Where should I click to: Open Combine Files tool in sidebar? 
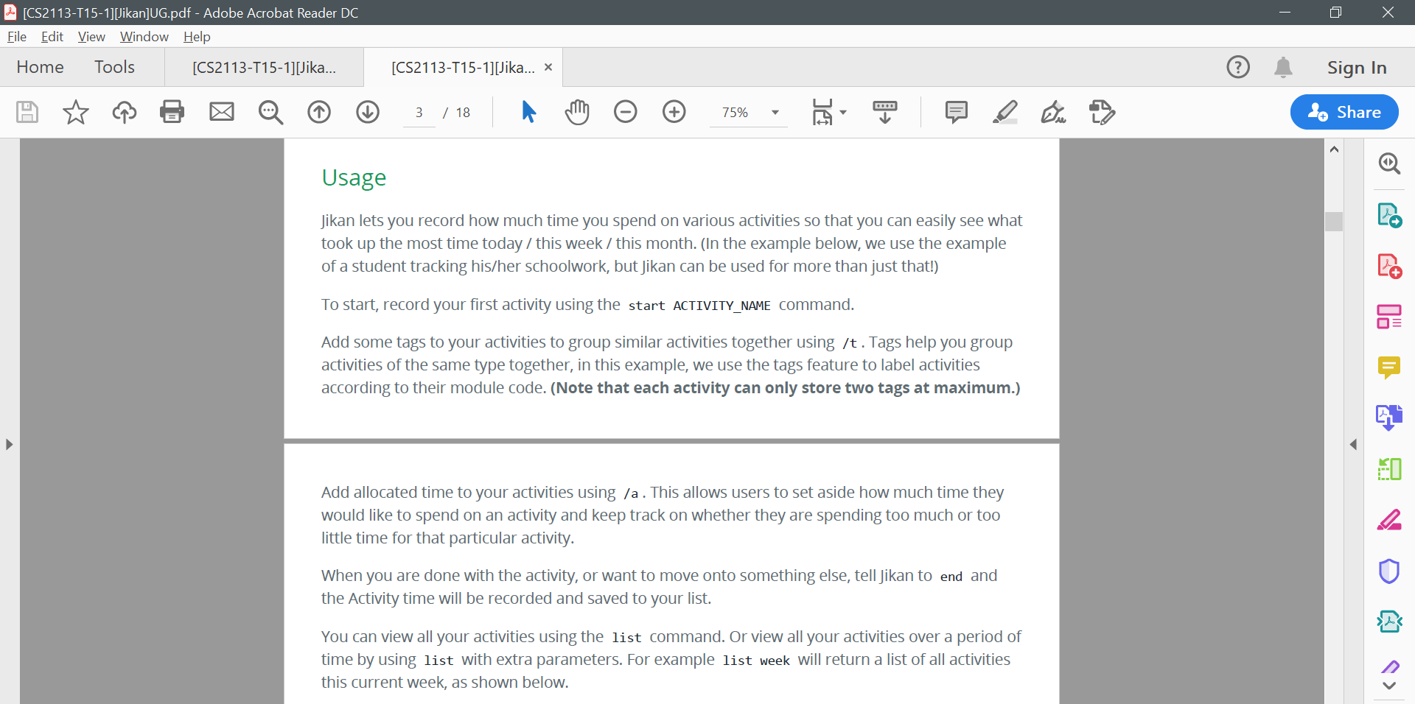[1389, 418]
